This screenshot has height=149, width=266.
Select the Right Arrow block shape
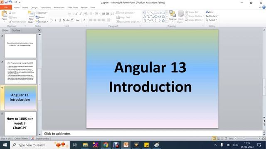(x=155, y=17)
